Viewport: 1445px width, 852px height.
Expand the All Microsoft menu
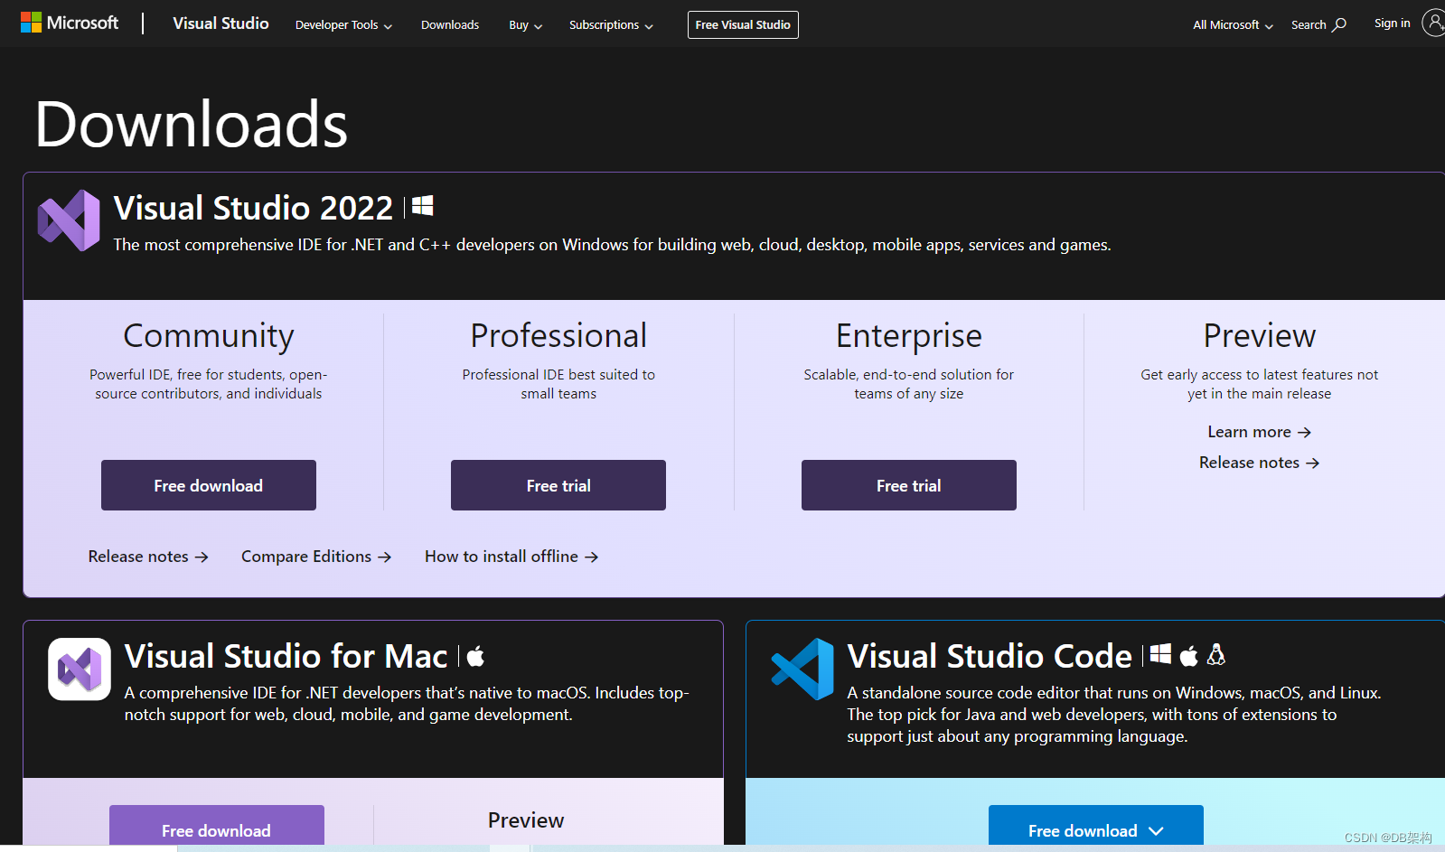[1233, 25]
